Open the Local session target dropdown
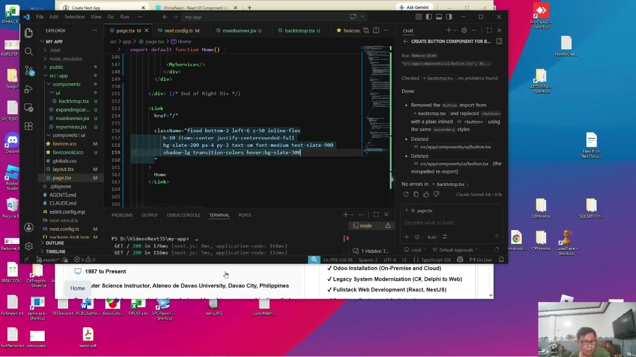This screenshot has height=357, width=636. 416,250
